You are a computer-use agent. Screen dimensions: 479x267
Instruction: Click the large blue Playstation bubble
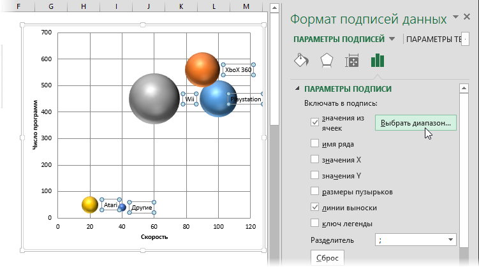[x=218, y=99]
